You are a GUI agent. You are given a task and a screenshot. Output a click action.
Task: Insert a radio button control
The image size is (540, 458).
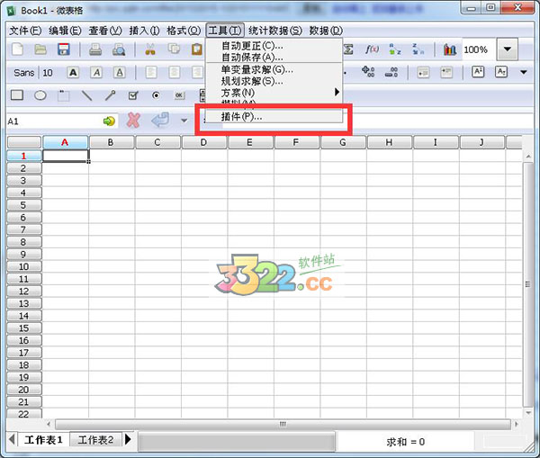tap(156, 95)
